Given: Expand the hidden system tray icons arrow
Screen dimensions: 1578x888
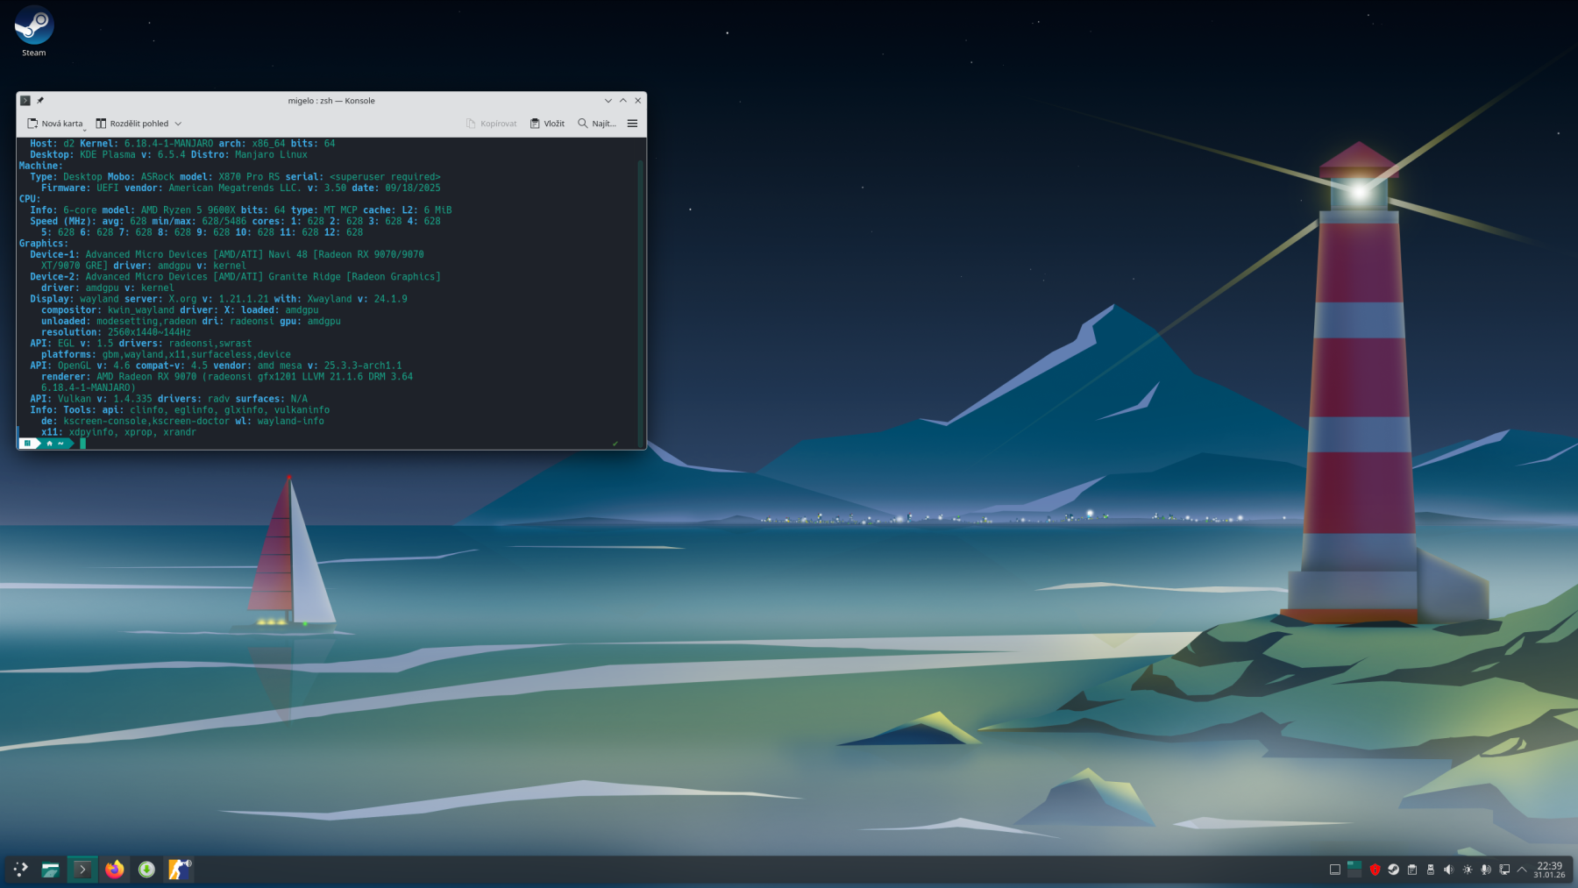Looking at the screenshot, I should 1522,870.
